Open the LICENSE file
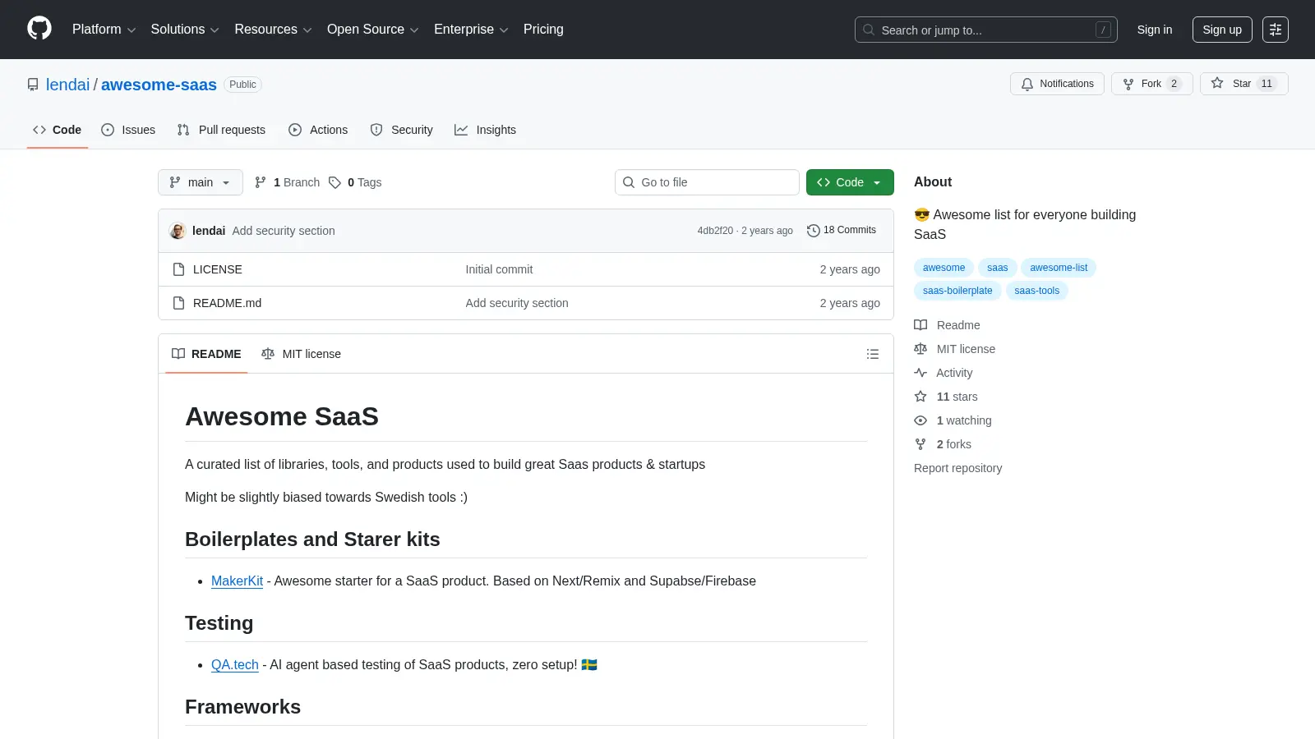This screenshot has width=1315, height=739. pos(218,269)
